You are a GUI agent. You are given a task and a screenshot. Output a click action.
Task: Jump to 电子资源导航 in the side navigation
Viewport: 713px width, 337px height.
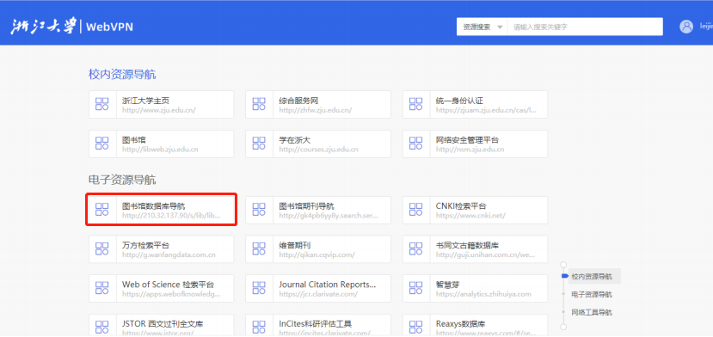pos(591,294)
